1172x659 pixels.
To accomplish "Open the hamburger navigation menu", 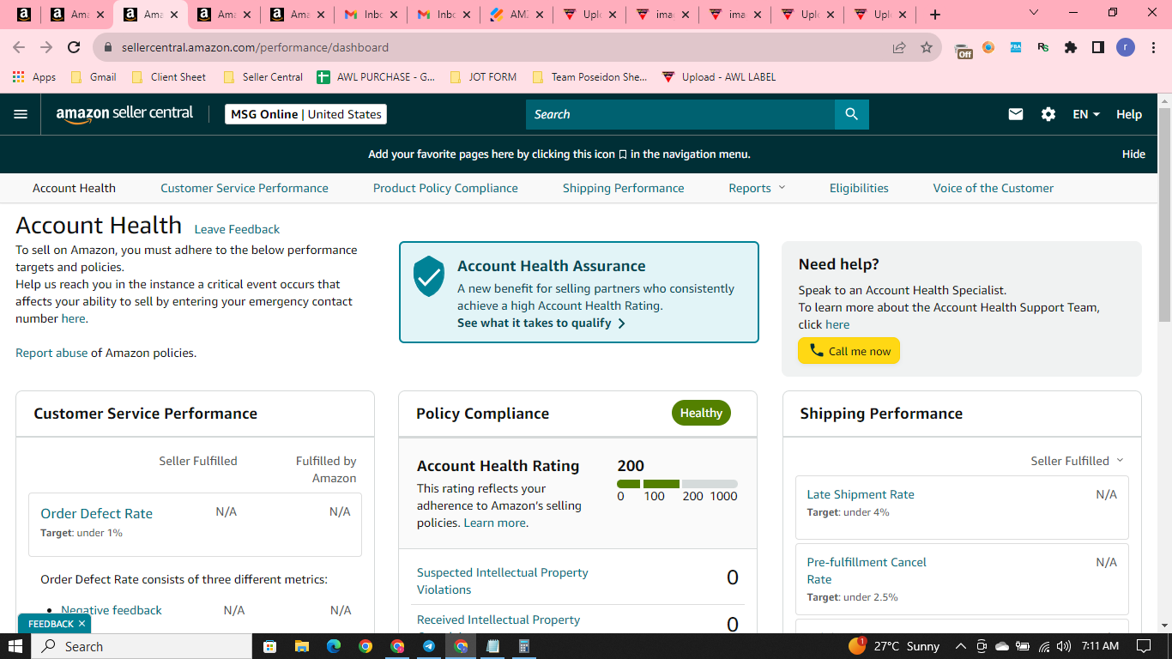I will click(x=21, y=114).
